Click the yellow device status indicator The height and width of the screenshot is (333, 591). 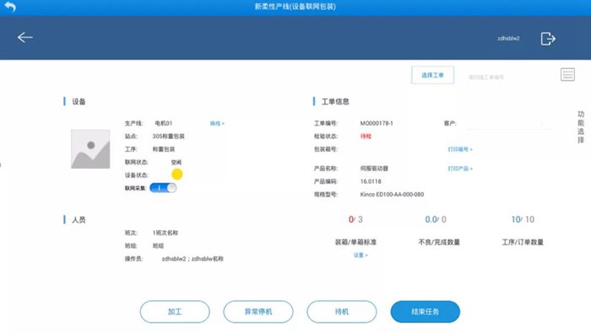tap(176, 175)
